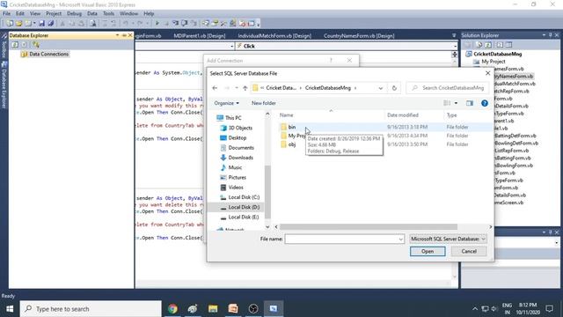Open the view options dropdown arrow
The width and height of the screenshot is (563, 317).
456,103
